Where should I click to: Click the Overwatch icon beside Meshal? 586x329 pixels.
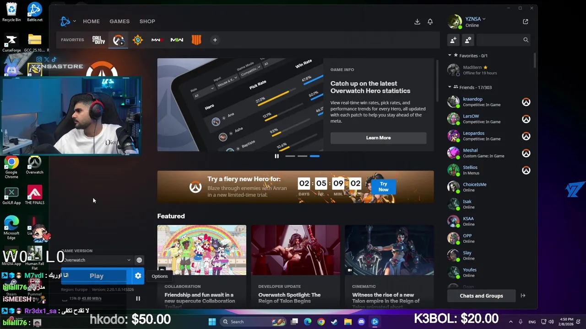coord(526,153)
